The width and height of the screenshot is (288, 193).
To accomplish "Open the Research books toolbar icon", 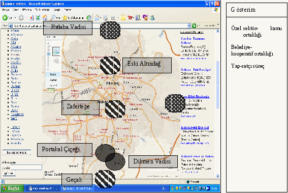I will click(138, 18).
